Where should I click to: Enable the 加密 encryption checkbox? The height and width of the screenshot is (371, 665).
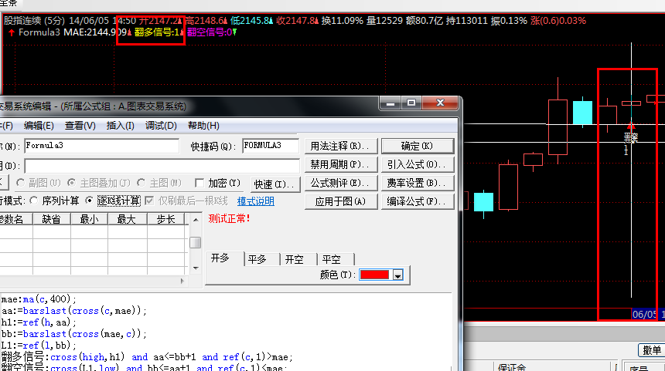click(x=199, y=184)
